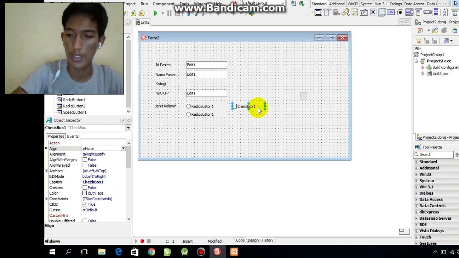The width and height of the screenshot is (459, 258).
Task: Click the Sync/activate arrows icon in Project Manager
Action: pyautogui.click(x=419, y=42)
